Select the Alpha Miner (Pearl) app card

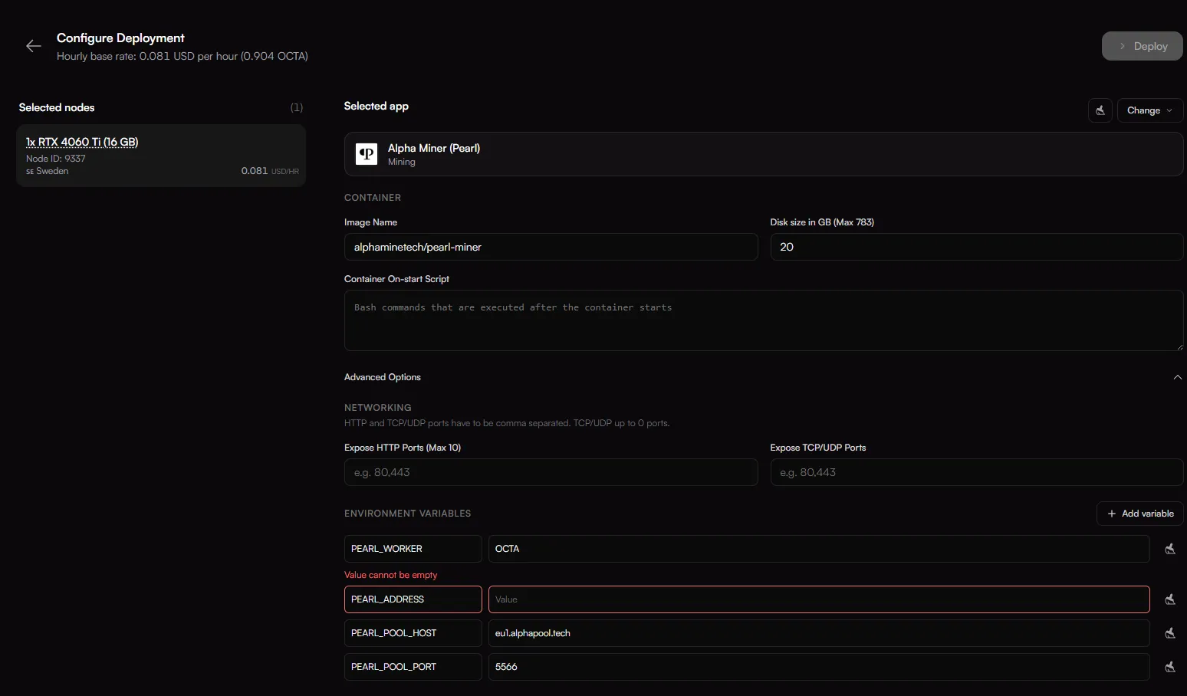tap(763, 154)
